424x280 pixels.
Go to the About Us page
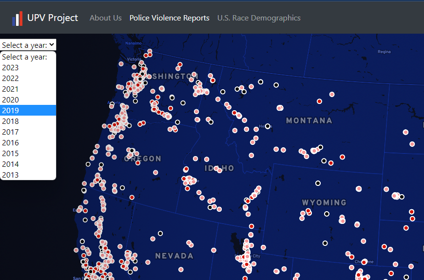(105, 18)
